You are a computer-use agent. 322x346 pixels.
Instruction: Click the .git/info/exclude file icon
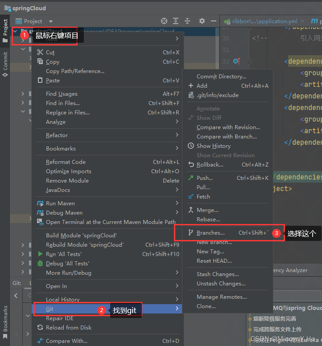click(191, 95)
